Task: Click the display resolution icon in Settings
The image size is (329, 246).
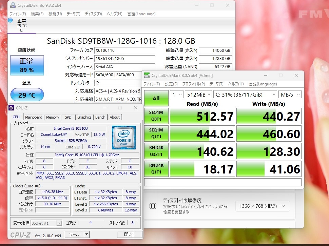Action: (x=153, y=206)
